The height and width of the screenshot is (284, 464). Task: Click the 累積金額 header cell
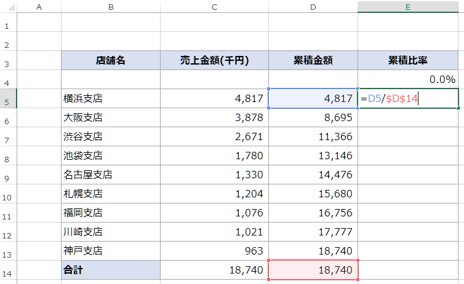(x=313, y=60)
